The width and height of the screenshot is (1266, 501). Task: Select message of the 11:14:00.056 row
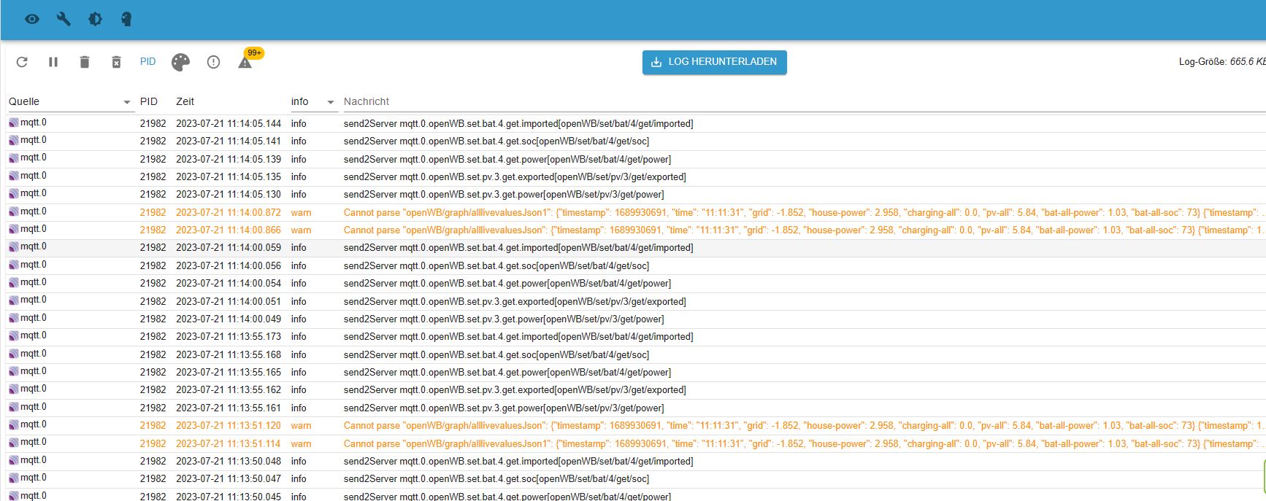click(496, 266)
